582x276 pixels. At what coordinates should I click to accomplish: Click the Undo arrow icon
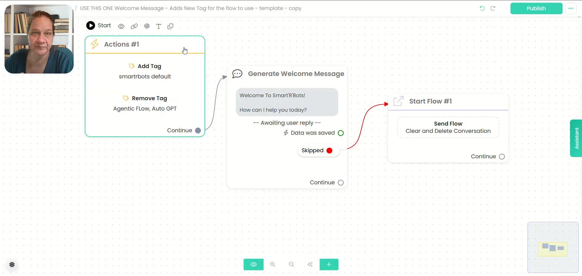[482, 8]
